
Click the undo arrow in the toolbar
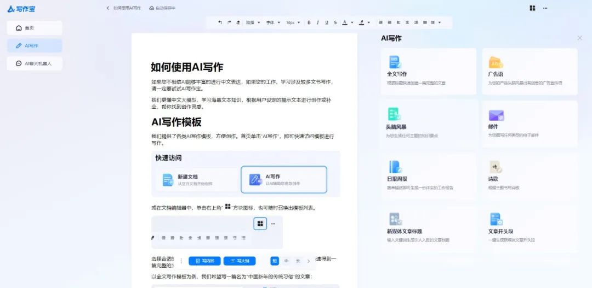(x=220, y=22)
